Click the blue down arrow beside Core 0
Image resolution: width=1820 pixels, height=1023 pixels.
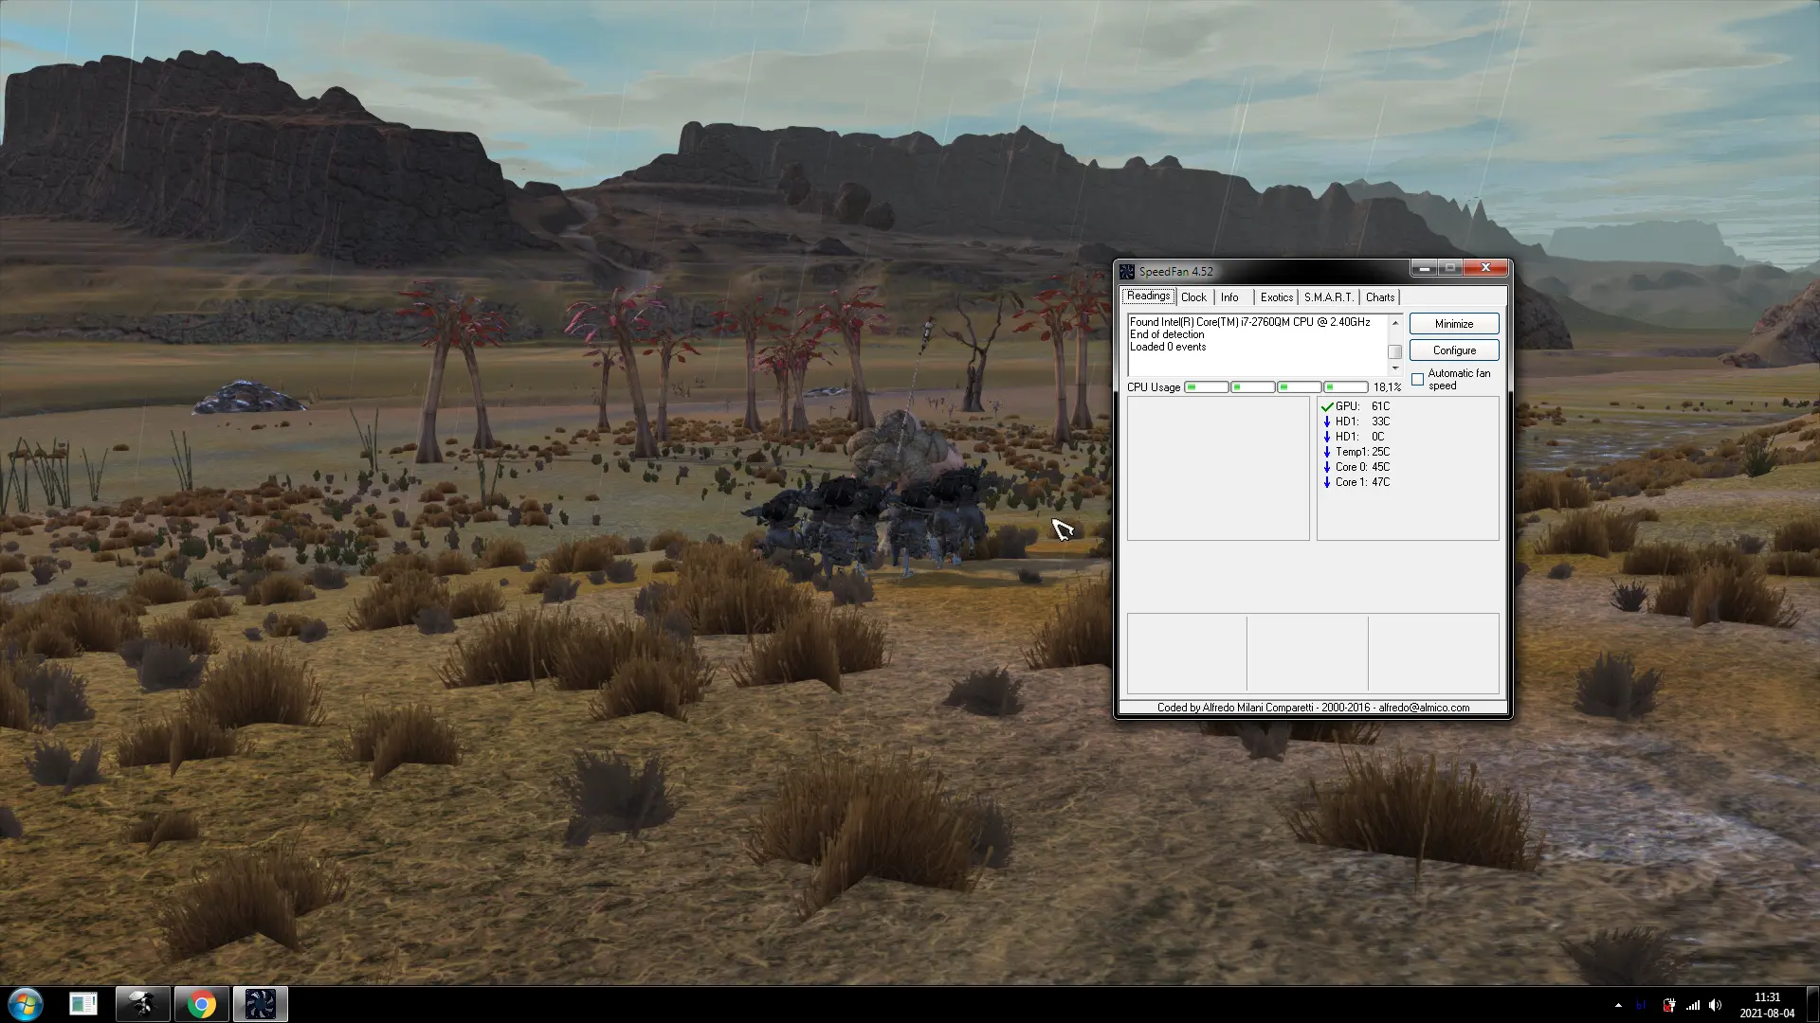point(1327,467)
